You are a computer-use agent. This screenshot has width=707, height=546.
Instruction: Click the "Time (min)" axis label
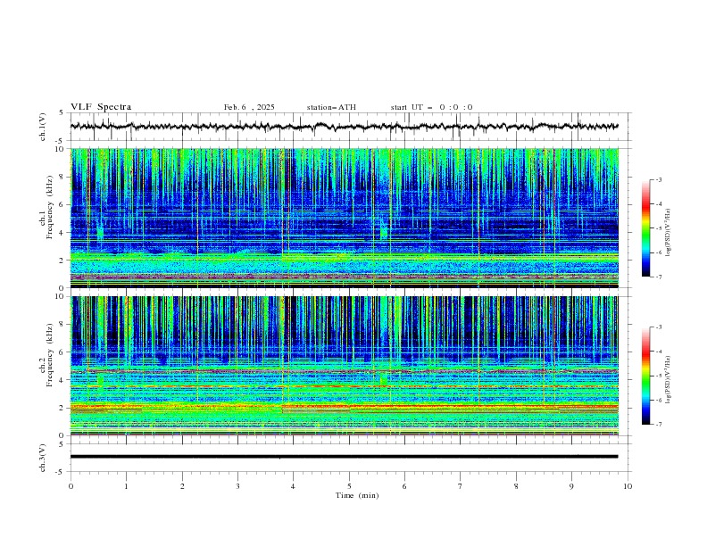tap(357, 495)
